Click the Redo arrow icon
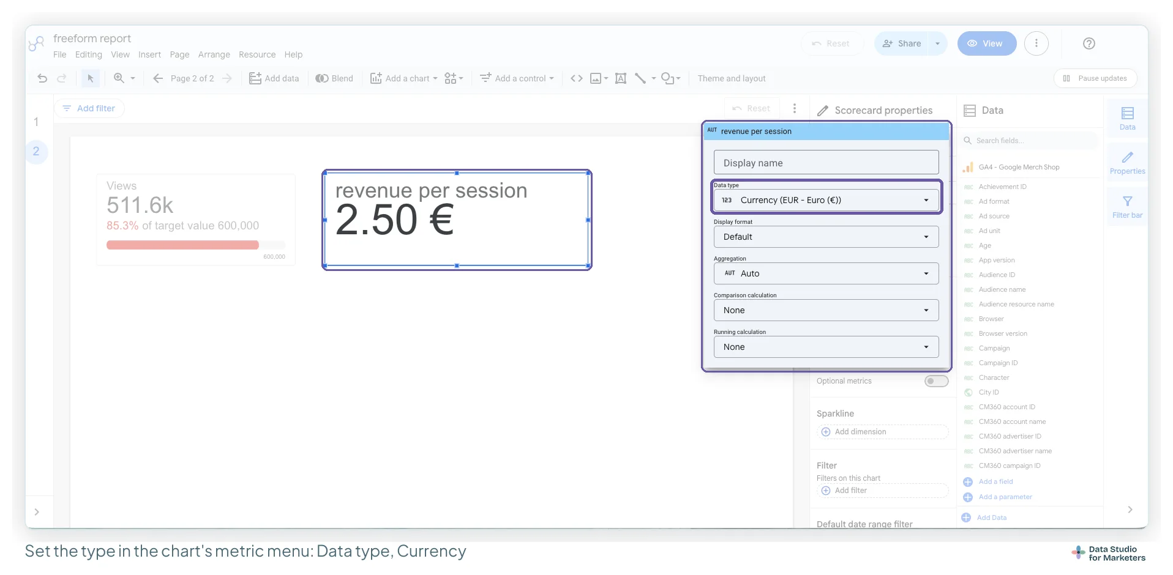This screenshot has width=1173, height=575. tap(62, 78)
